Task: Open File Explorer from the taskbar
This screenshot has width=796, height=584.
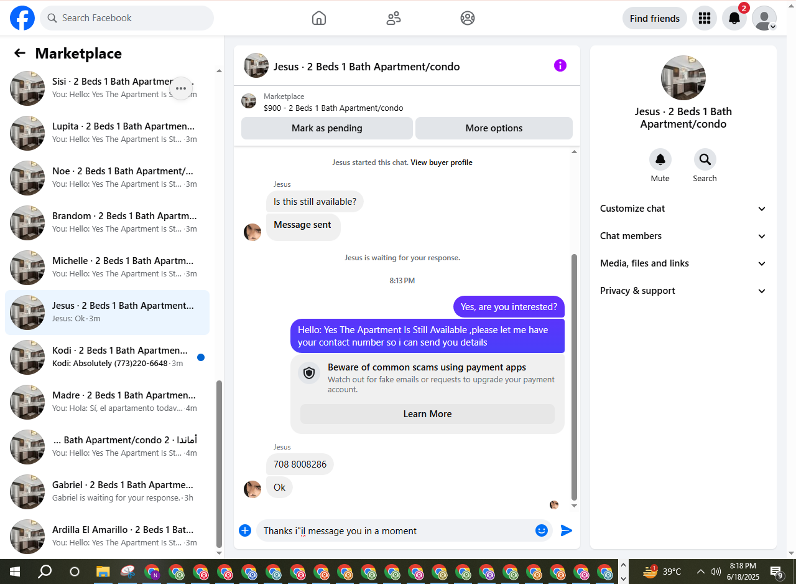Action: click(103, 572)
